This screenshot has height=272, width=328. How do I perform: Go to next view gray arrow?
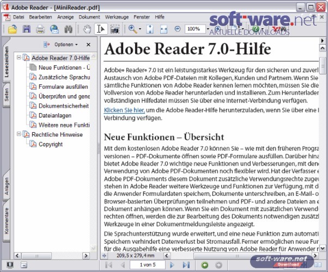tap(218, 265)
